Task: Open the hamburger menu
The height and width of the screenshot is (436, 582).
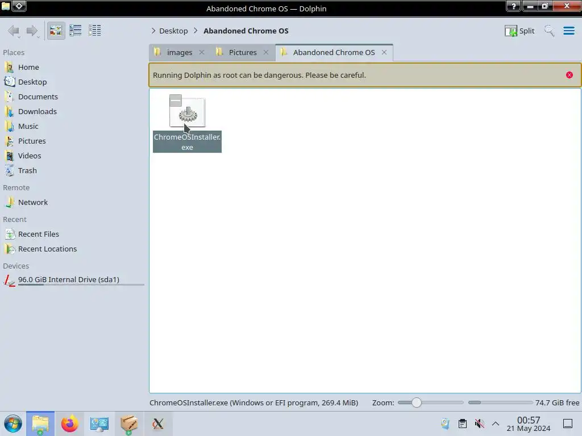Action: tap(568, 31)
